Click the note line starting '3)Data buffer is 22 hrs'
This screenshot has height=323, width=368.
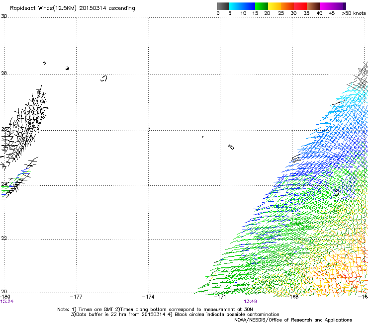tap(175, 315)
